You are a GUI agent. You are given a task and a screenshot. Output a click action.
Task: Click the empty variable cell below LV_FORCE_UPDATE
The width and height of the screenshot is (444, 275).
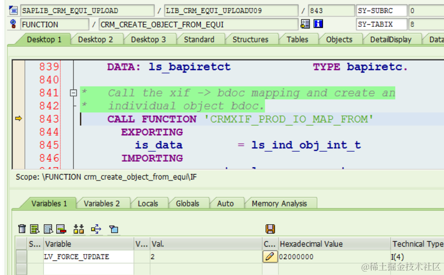click(x=88, y=269)
